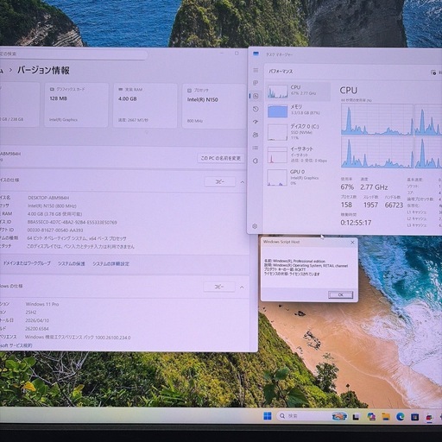Click install date 2026/04/10 value

point(37,320)
